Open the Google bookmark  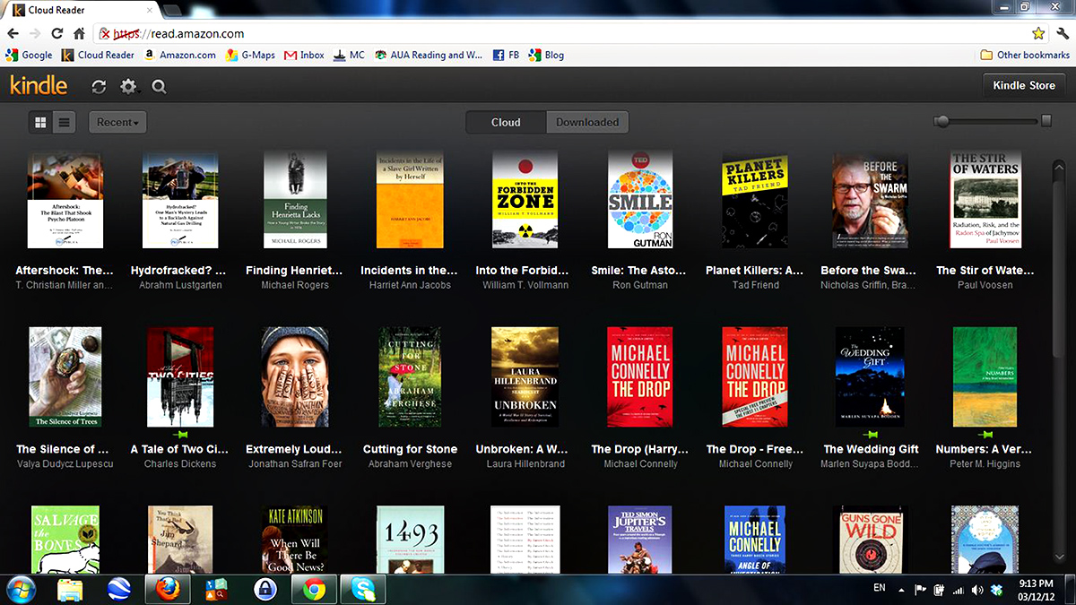(29, 55)
